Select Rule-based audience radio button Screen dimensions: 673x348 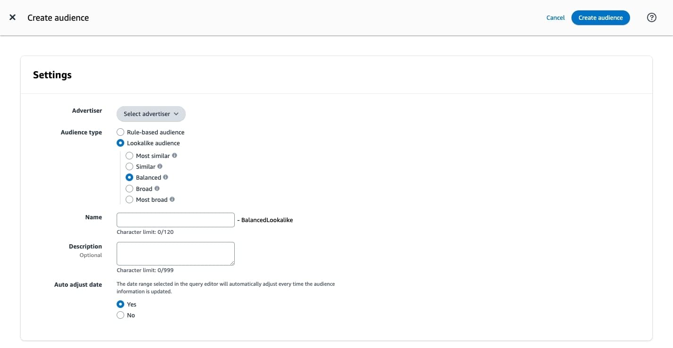point(120,132)
